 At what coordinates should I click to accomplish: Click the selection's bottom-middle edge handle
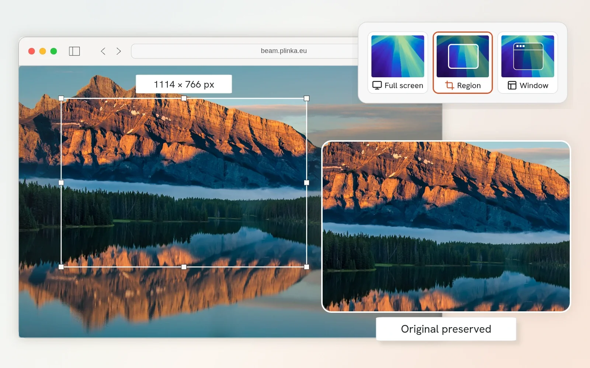click(x=184, y=267)
